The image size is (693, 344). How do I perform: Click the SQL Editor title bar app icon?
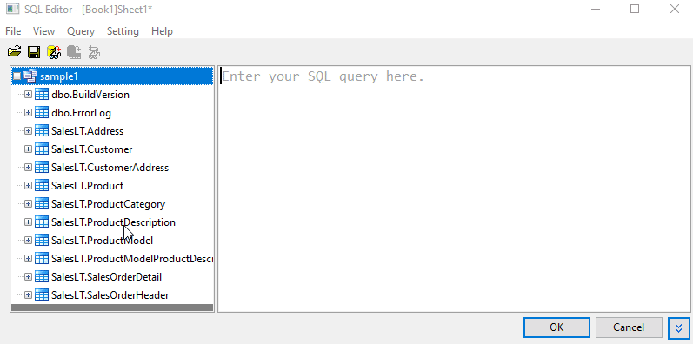point(12,9)
